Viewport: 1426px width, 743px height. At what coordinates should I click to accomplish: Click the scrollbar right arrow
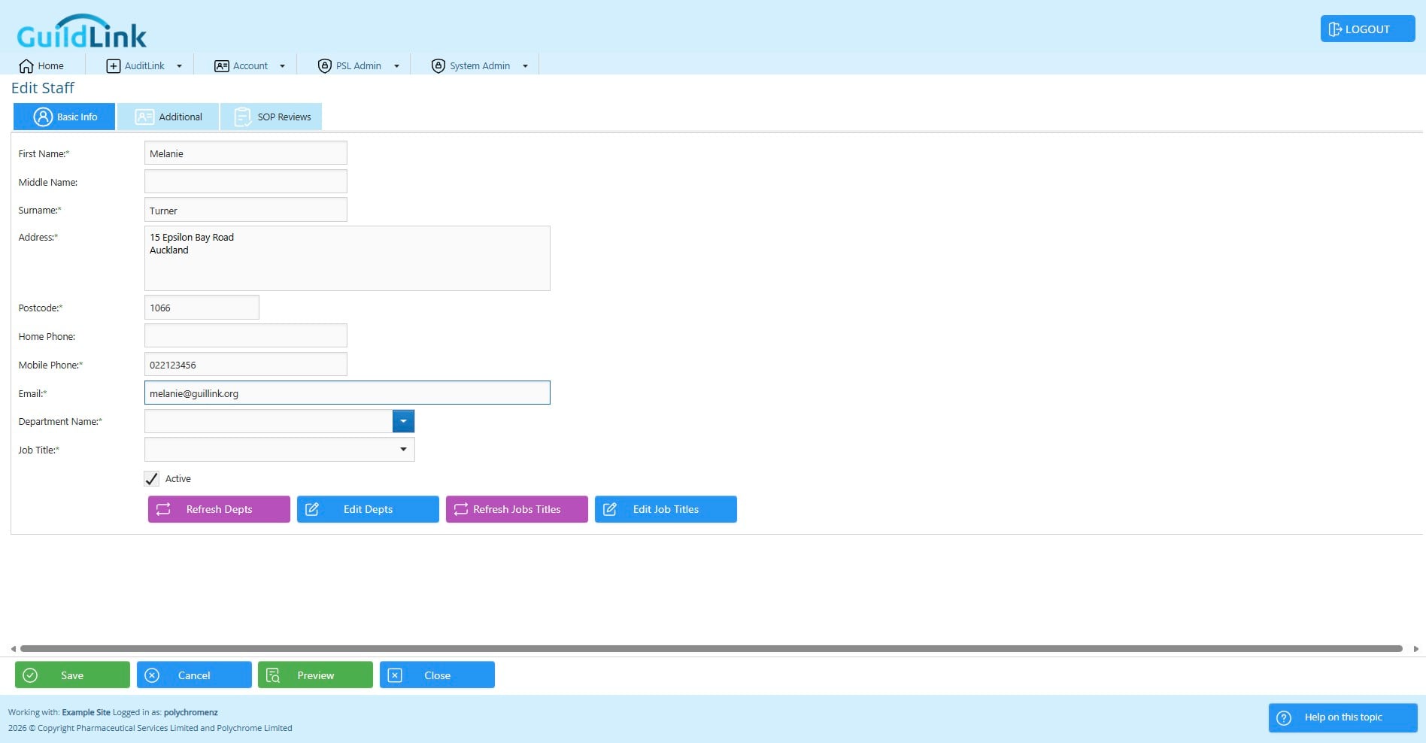(x=1416, y=648)
